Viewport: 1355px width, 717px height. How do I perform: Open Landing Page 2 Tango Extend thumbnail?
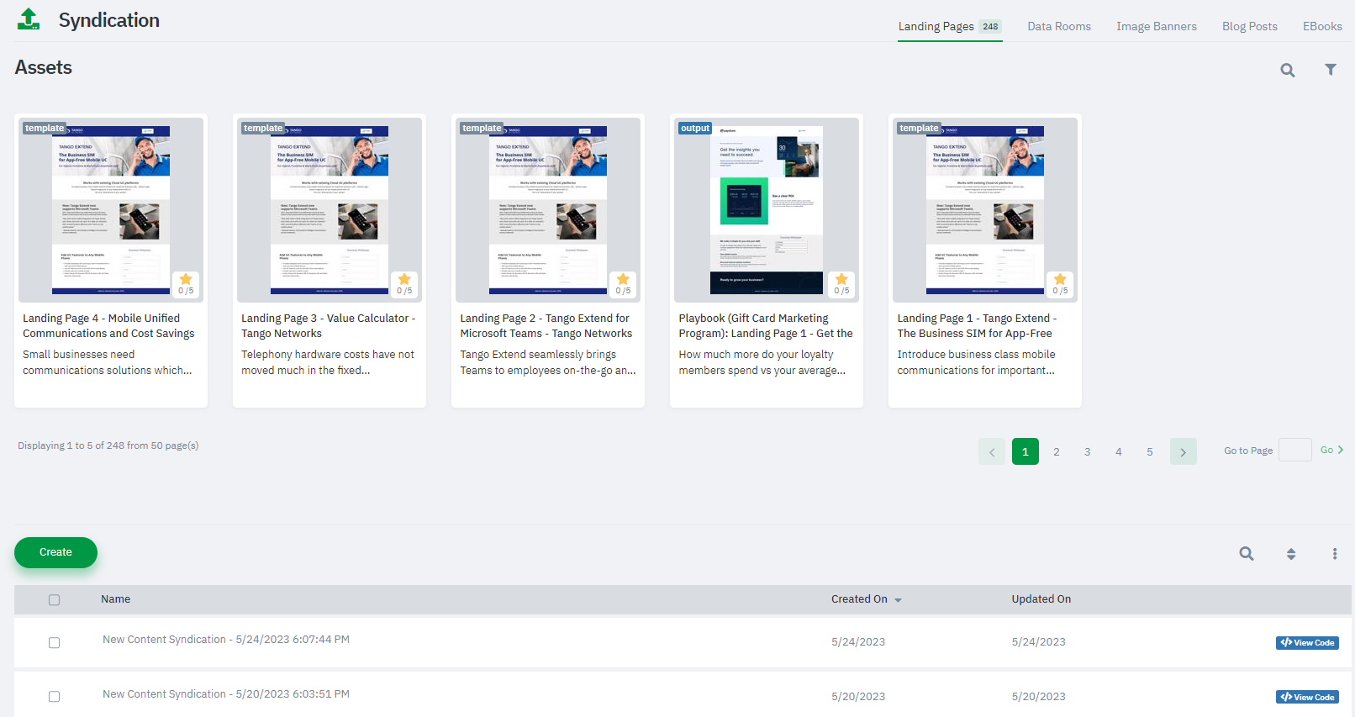coord(548,210)
